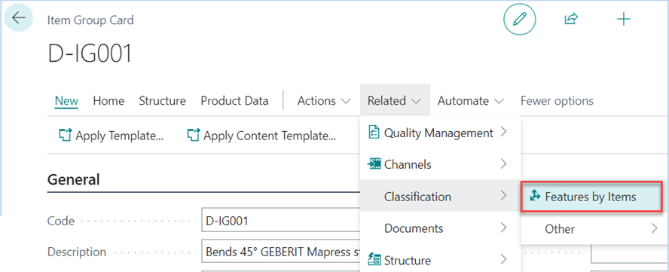The height and width of the screenshot is (272, 669).
Task: Expand chevron next to Quality Management
Action: [504, 133]
